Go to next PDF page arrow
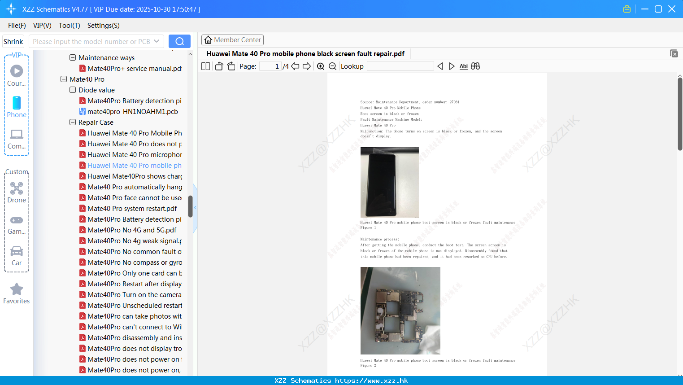 coord(307,66)
